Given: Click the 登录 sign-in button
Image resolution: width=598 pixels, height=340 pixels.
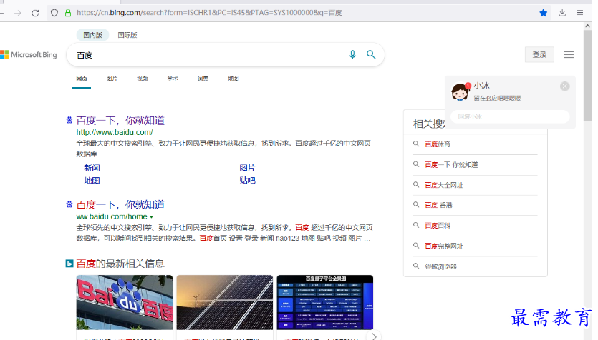Looking at the screenshot, I should pyautogui.click(x=539, y=55).
